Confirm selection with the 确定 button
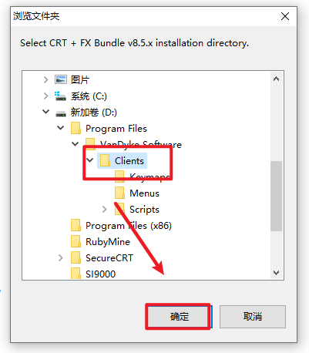 click(179, 316)
